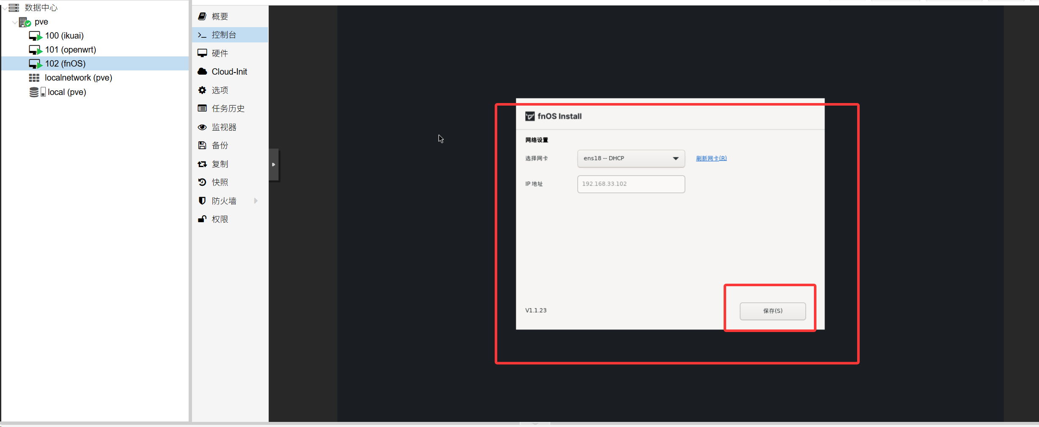Click the 选项 gear icon
This screenshot has width=1039, height=427.
point(202,90)
